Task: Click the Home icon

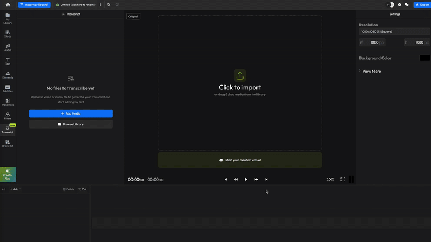Action: point(8,5)
